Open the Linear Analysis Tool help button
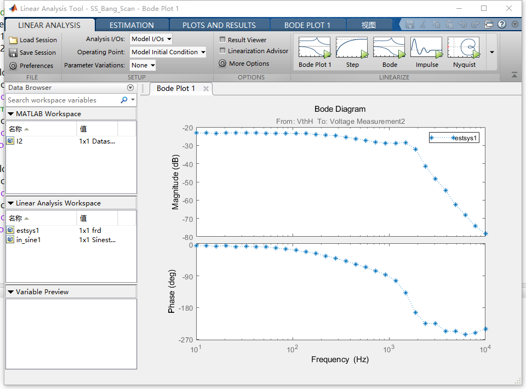Image resolution: width=526 pixels, height=389 pixels. 502,24
